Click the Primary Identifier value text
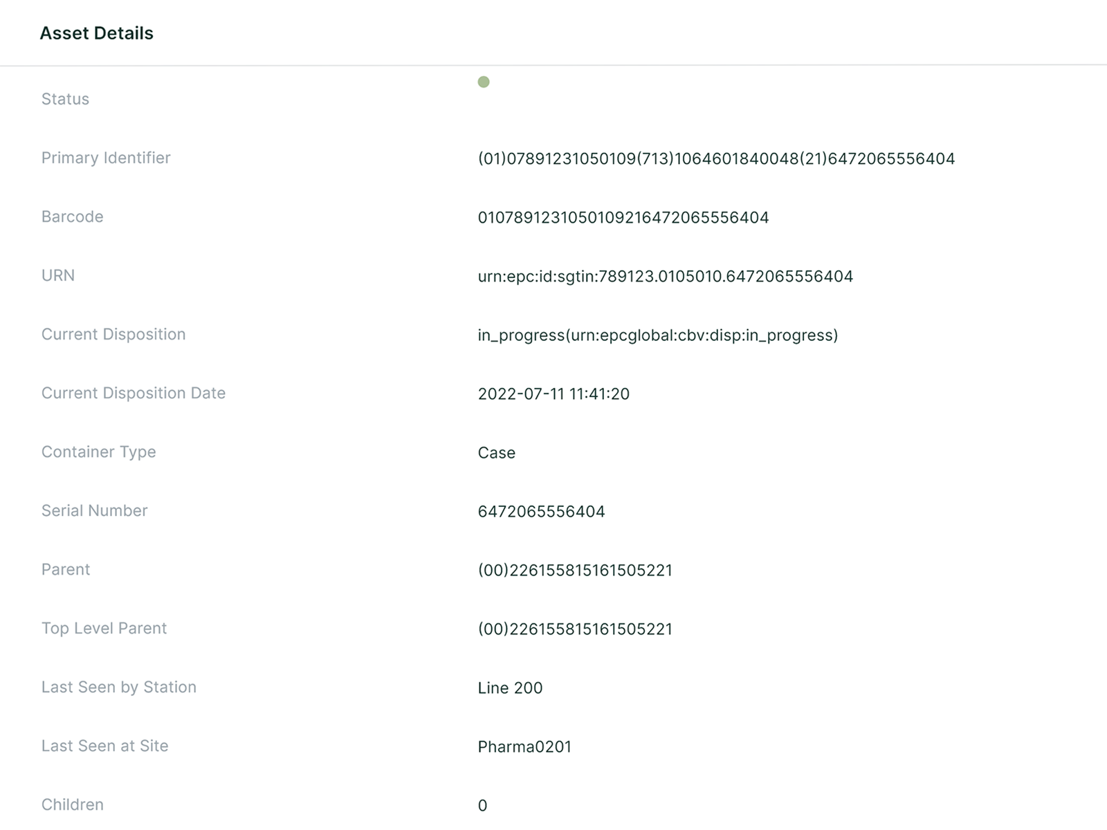This screenshot has width=1107, height=830. [715, 159]
